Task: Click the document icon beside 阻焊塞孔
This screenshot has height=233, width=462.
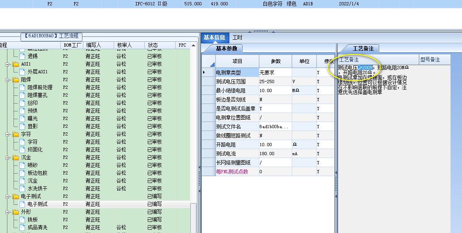Action: click(23, 95)
